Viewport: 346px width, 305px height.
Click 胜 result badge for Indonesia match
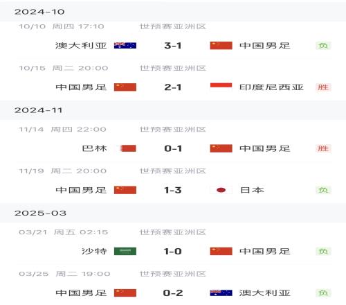point(323,87)
